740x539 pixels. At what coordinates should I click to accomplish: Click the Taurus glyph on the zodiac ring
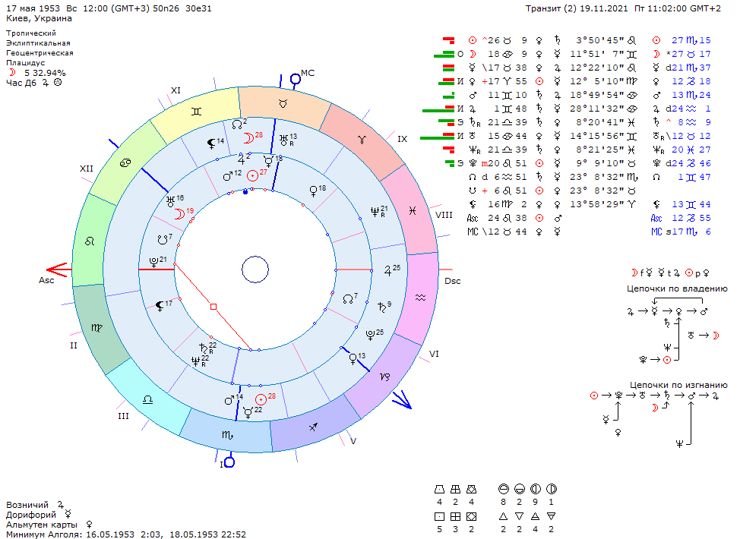coord(283,104)
